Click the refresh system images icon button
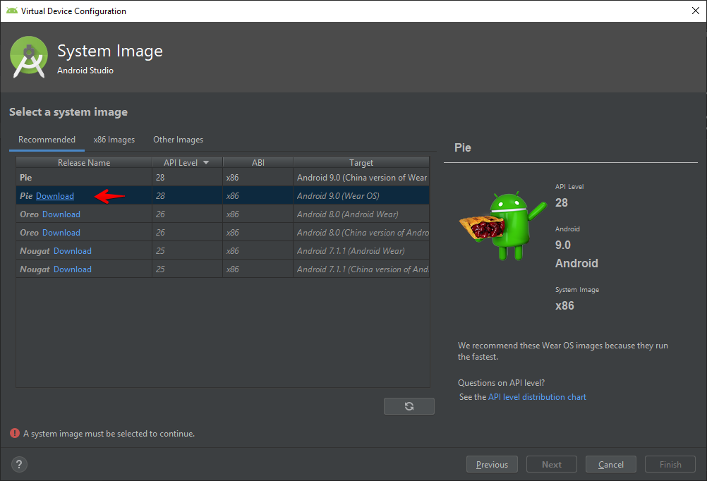This screenshot has width=707, height=481. point(409,406)
